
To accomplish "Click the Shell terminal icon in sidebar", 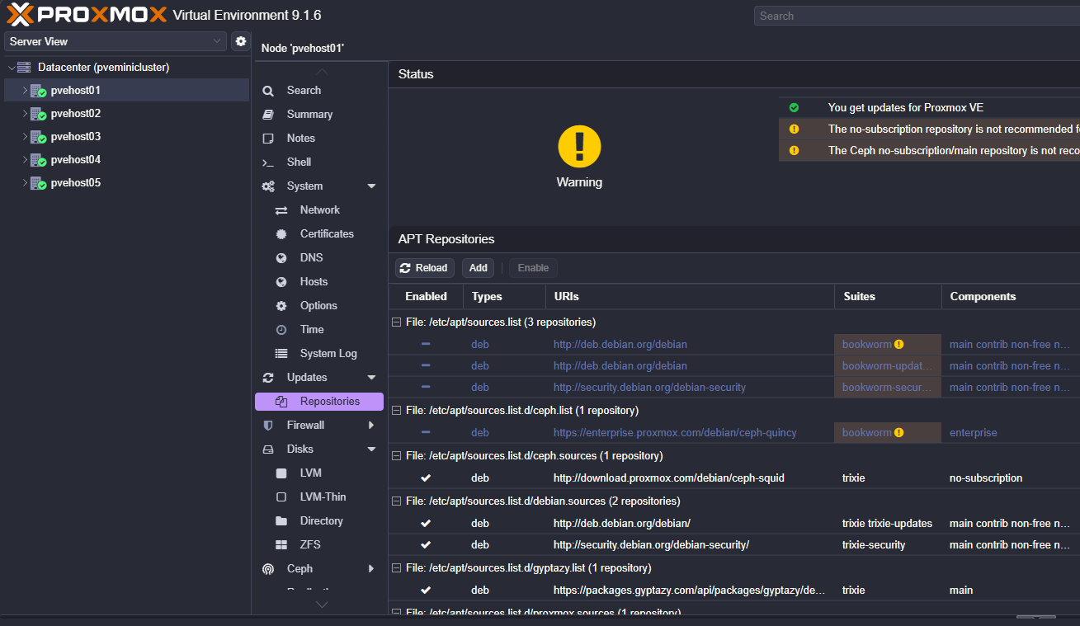I will (268, 162).
